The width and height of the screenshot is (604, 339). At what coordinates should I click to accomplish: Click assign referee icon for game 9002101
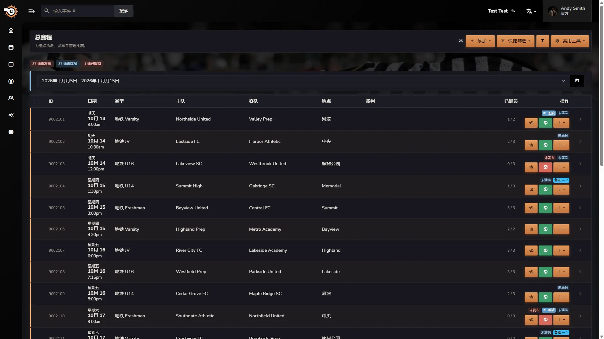coord(531,123)
